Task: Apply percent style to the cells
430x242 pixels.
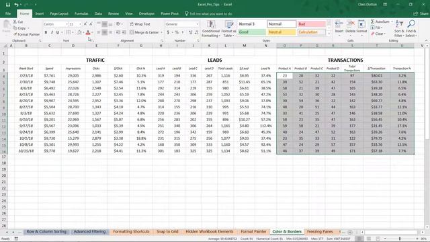Action: (x=177, y=32)
